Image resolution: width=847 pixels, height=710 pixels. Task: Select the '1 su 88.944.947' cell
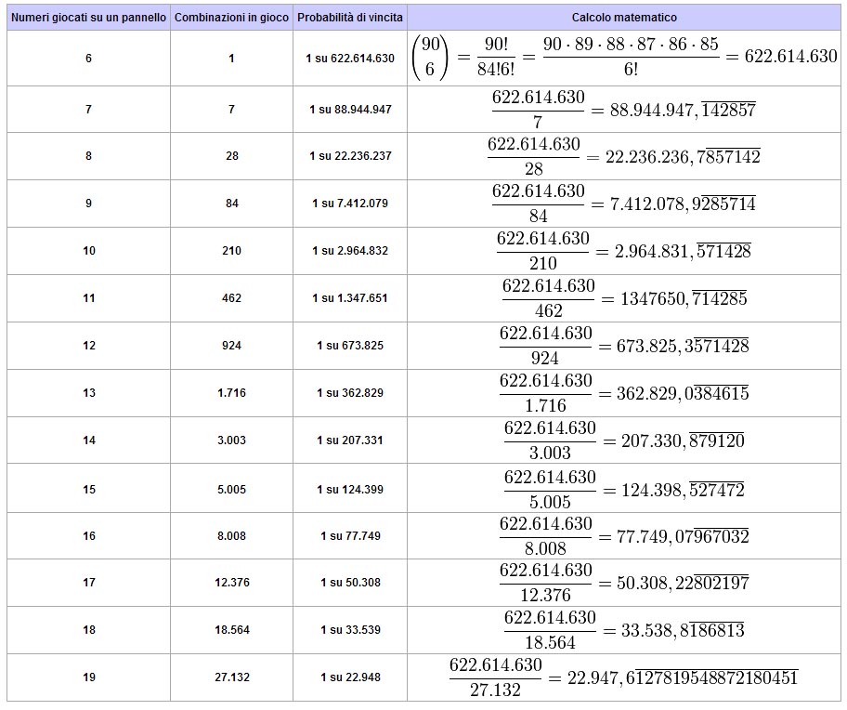click(350, 110)
